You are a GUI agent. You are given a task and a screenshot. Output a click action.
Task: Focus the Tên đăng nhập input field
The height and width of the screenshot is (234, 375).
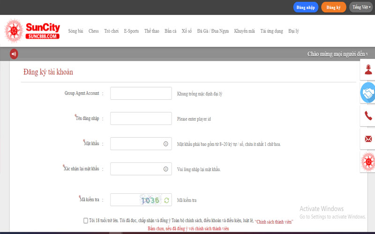[x=141, y=118]
